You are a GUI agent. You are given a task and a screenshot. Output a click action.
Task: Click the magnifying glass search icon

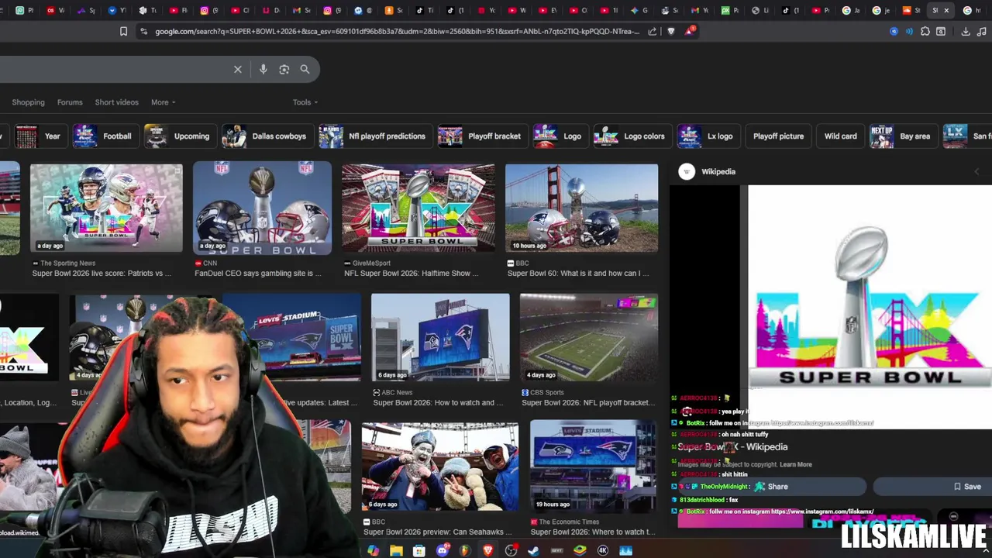coord(305,70)
